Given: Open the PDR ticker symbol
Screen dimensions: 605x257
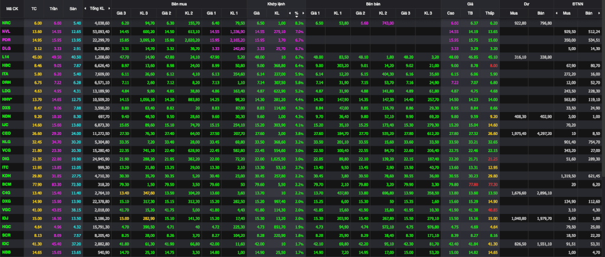Looking at the screenshot, I should coord(6,40).
